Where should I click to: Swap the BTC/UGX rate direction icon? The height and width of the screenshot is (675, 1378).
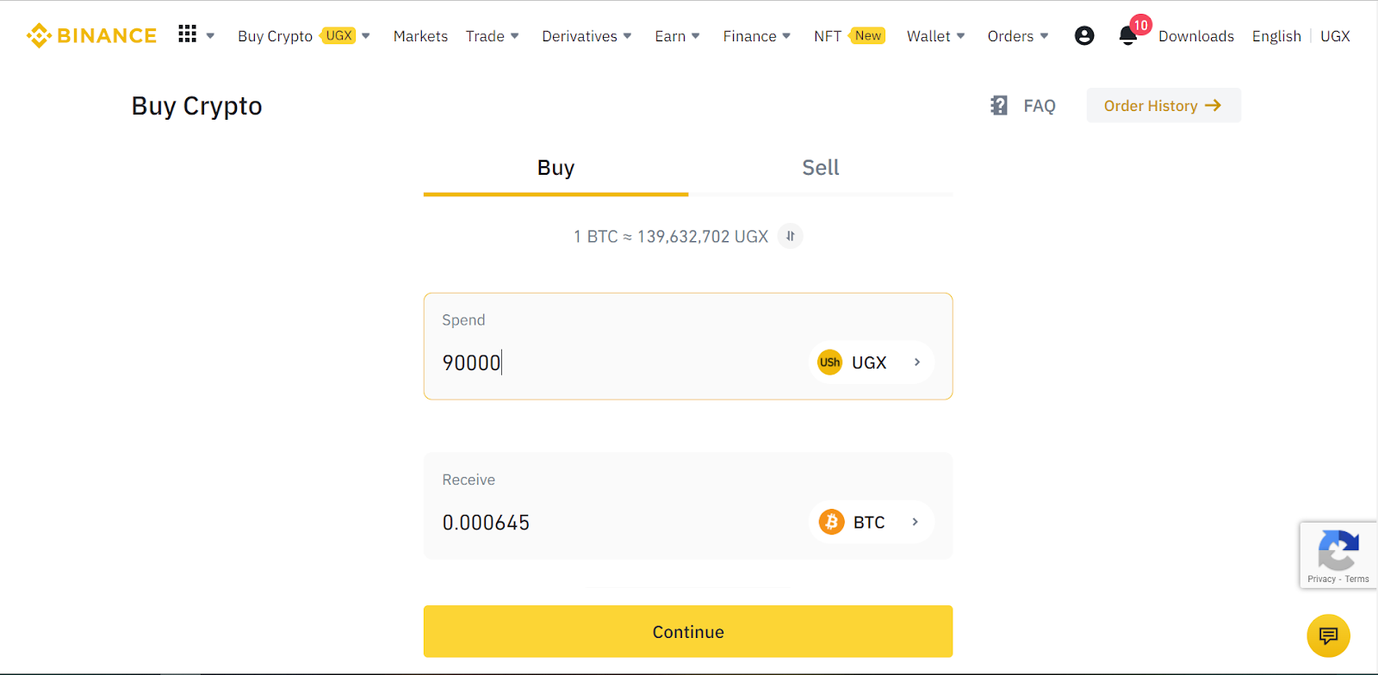(790, 236)
